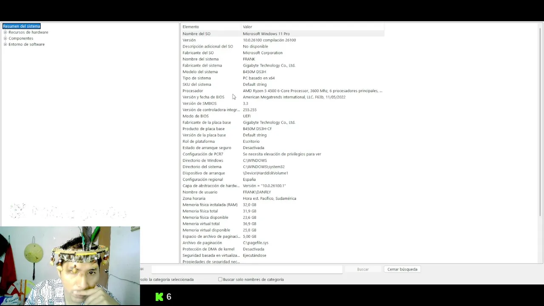Select value Microsoft Corporation

[263, 53]
